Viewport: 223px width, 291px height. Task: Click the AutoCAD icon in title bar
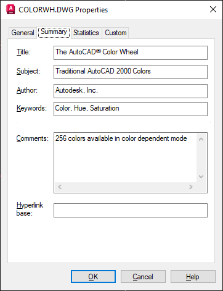10,9
